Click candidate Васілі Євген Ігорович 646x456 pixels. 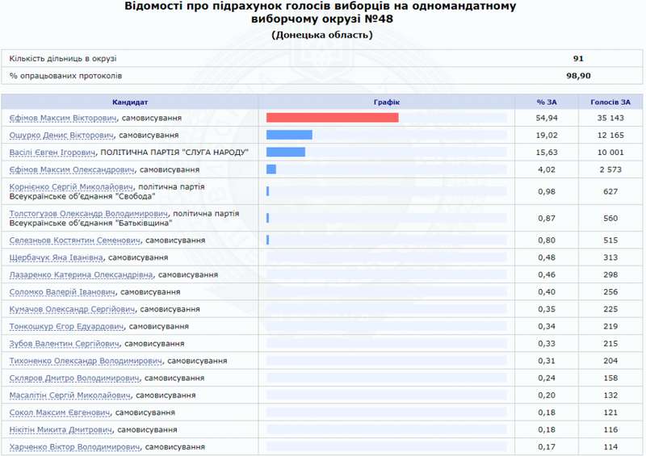[x=52, y=153]
